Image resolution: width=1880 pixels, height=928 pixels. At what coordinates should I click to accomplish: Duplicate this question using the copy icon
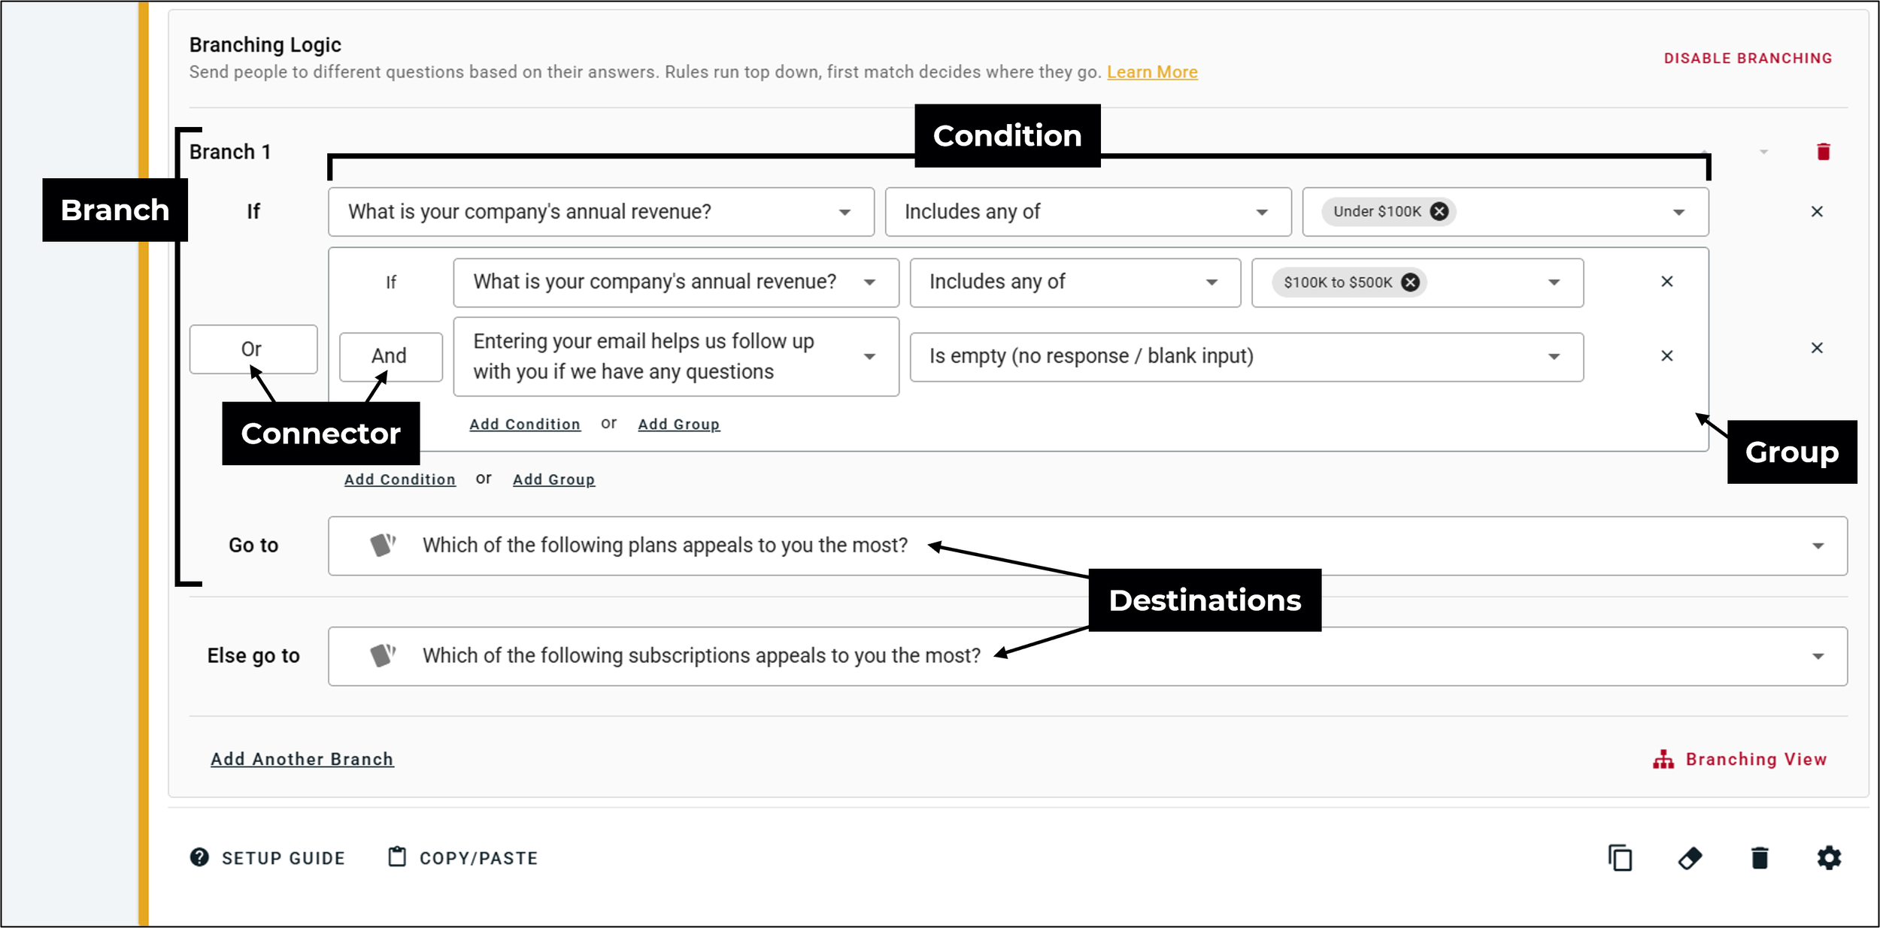(1620, 857)
